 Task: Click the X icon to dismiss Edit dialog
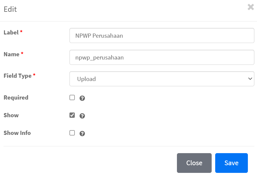(251, 7)
